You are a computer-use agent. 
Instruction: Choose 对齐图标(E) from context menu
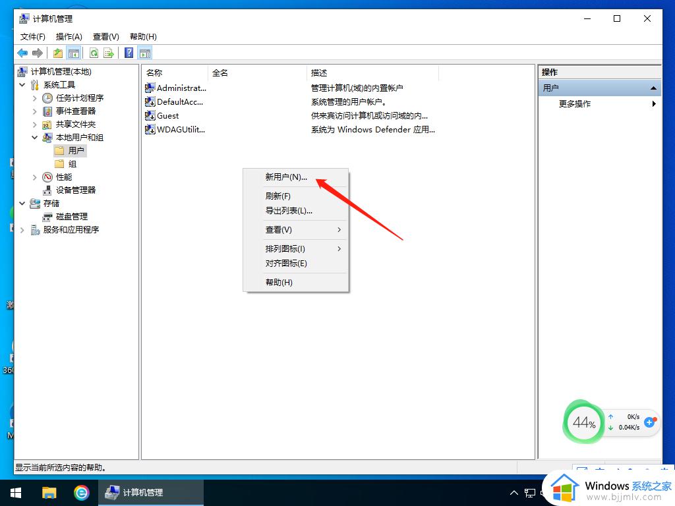296,264
